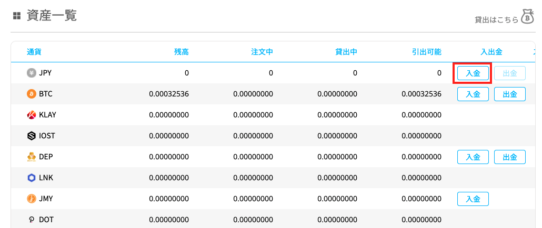Click 出金 button for JPY

(510, 73)
